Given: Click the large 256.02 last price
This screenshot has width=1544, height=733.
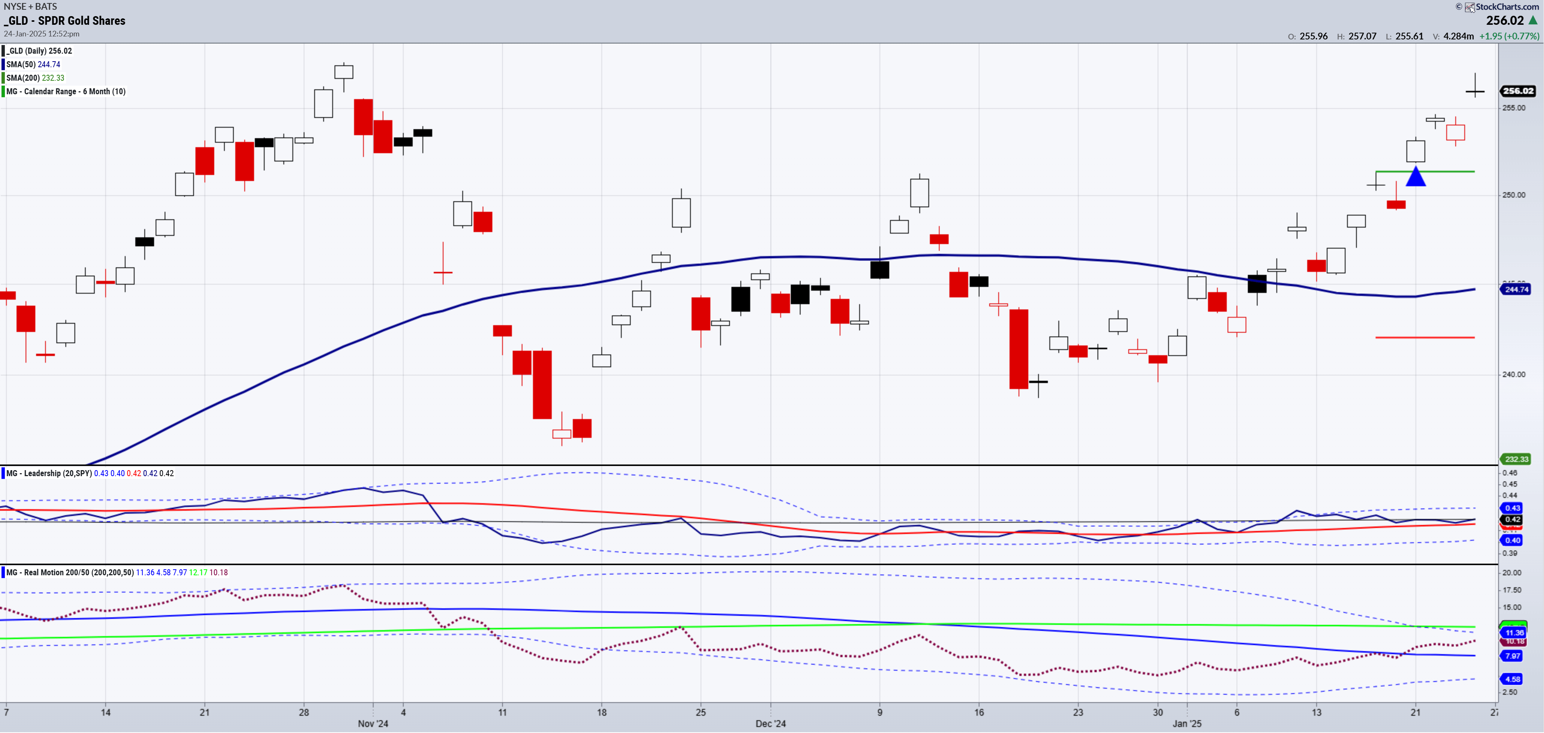Looking at the screenshot, I should (x=1505, y=20).
